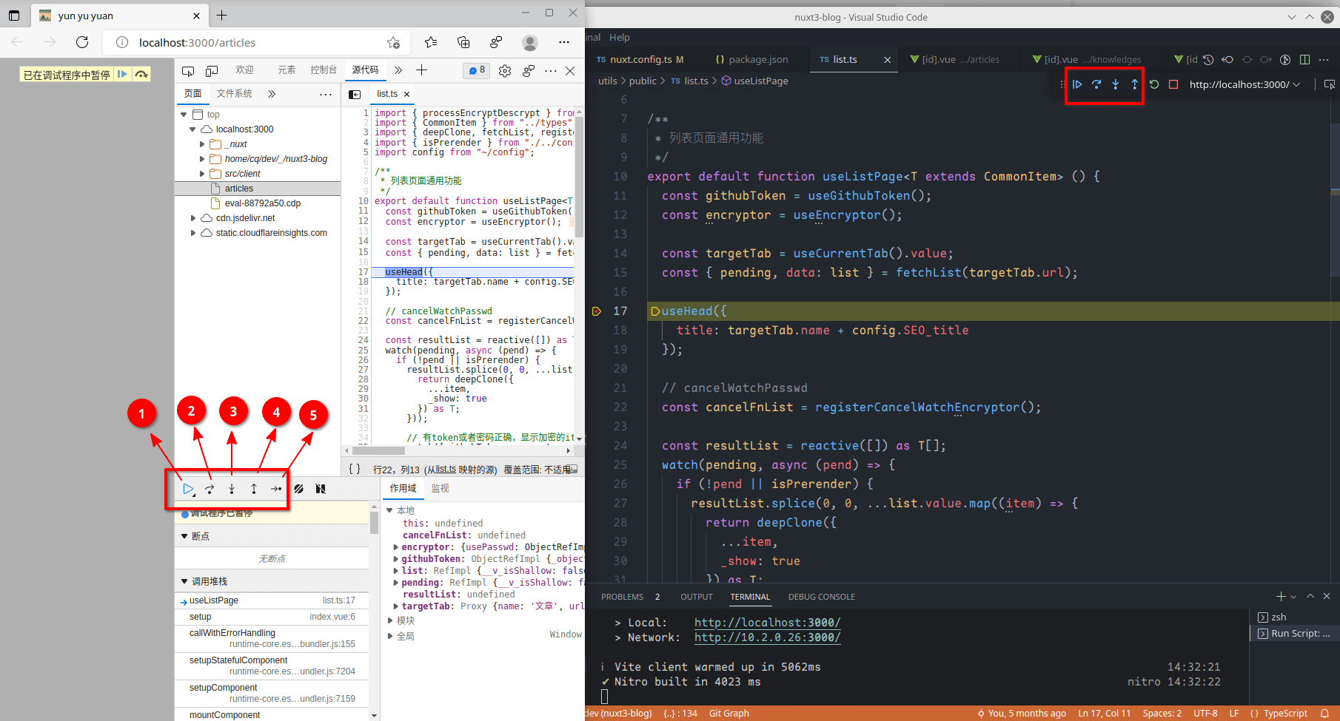Viewport: 1340px width, 721px height.
Task: Expand the _nuxt folder in the page tree
Action: tap(202, 144)
